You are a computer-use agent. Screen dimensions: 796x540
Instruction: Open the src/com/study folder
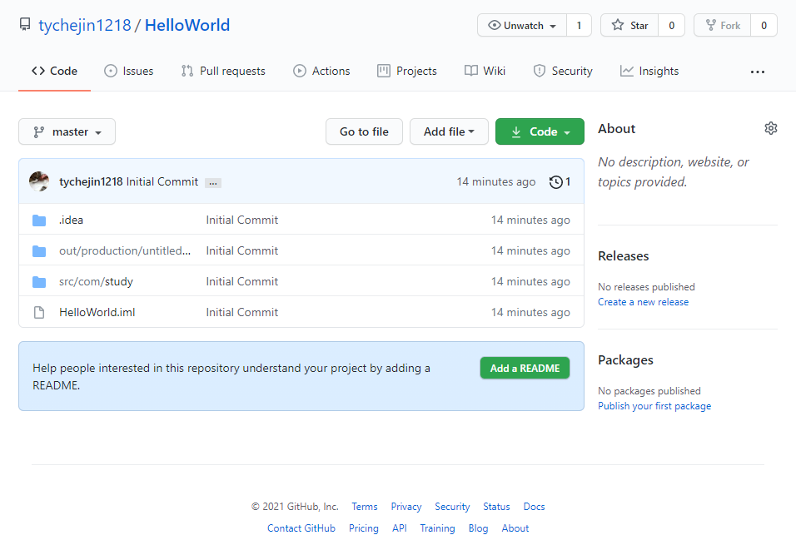(96, 282)
